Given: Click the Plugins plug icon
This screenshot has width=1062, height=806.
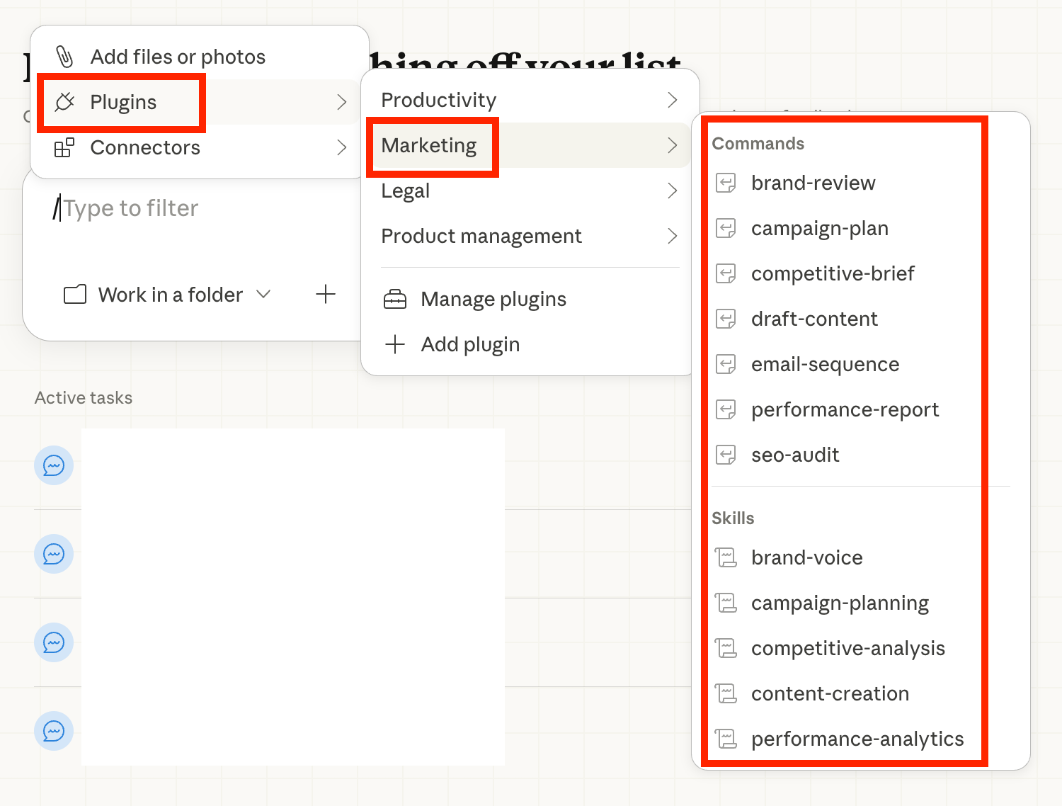Looking at the screenshot, I should (64, 102).
